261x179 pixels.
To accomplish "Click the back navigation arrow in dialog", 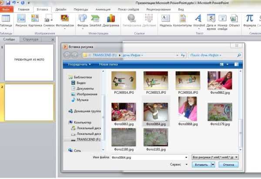I will [67, 55].
